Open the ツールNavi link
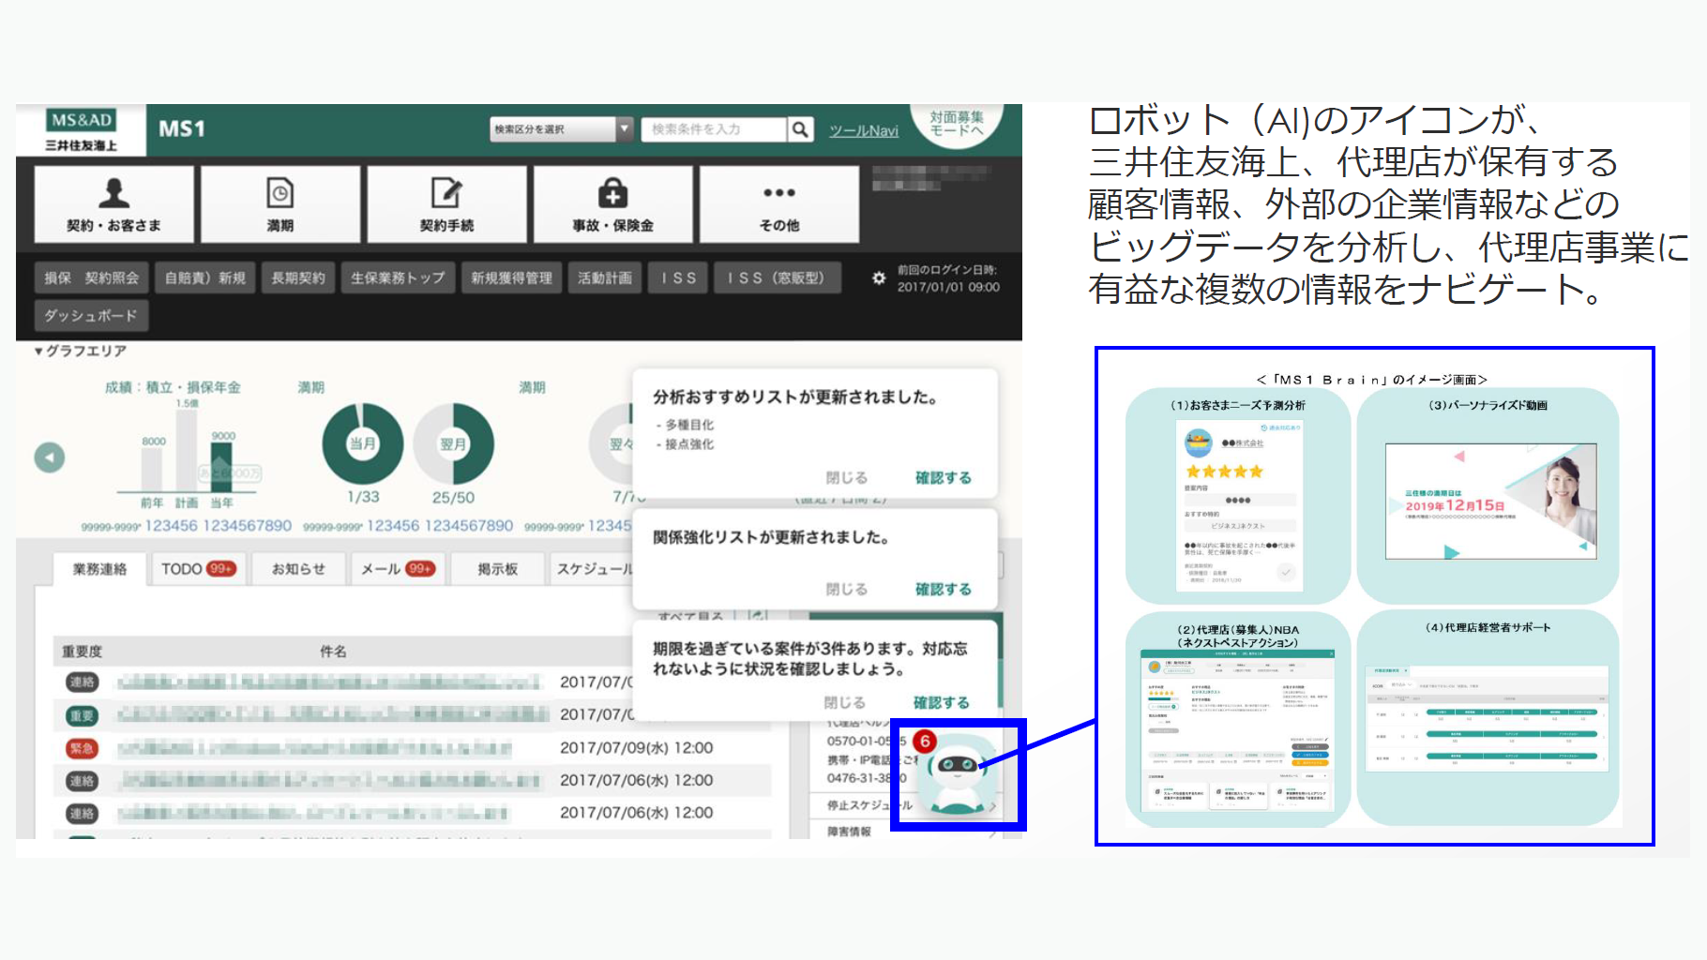This screenshot has height=960, width=1707. (x=863, y=130)
